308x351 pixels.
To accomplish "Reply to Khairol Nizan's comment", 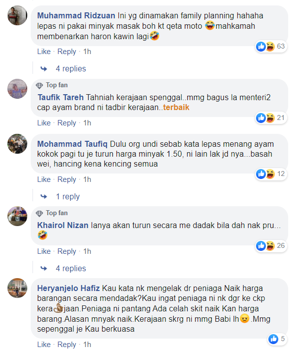I will (67, 251).
